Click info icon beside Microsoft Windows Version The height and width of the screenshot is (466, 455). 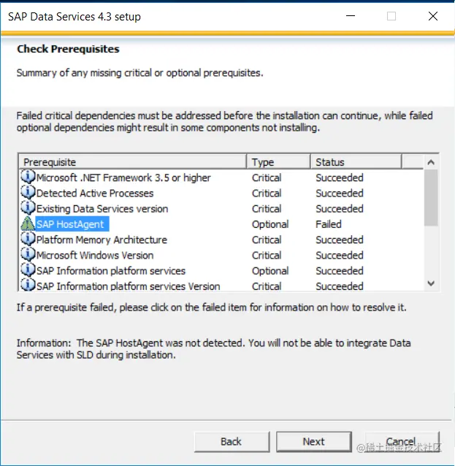coord(28,255)
